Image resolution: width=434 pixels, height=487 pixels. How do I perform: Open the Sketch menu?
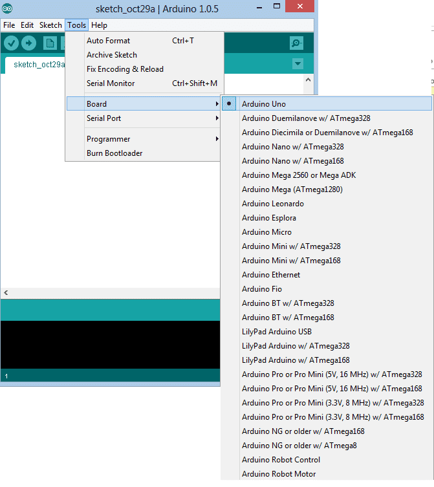(x=50, y=25)
